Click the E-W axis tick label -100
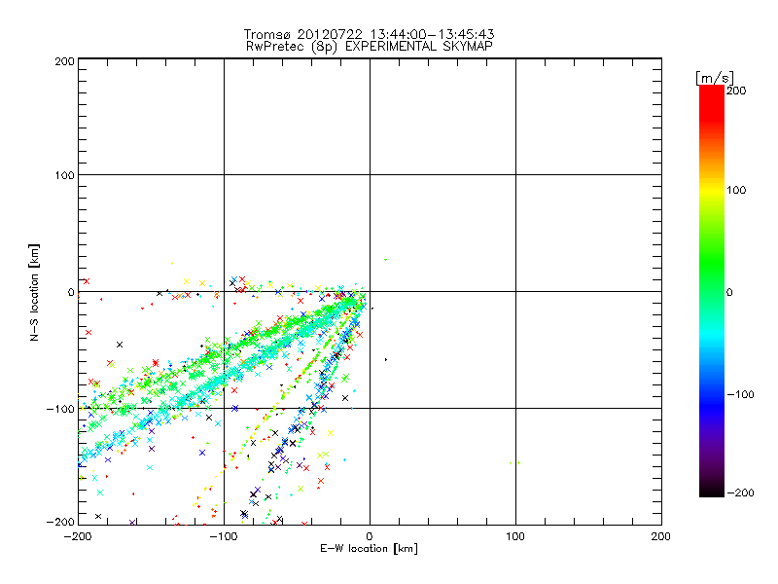Image resolution: width=778 pixels, height=584 pixels. (223, 535)
